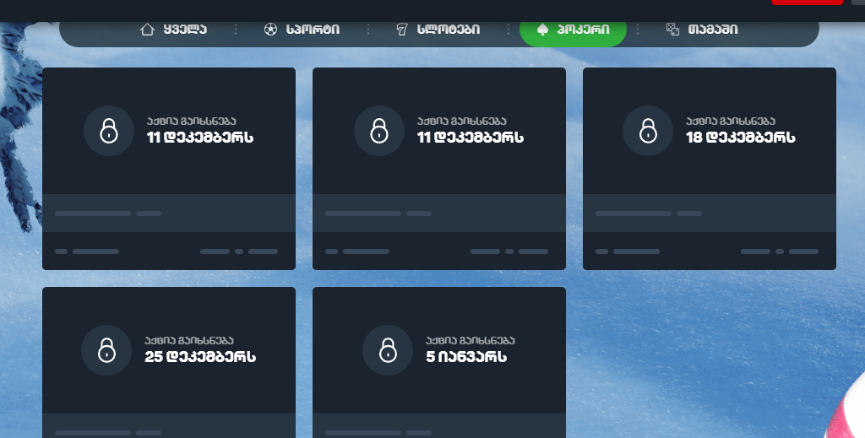Click the lock icon on 25 დეკემბერს card
This screenshot has width=865, height=438.
point(106,350)
